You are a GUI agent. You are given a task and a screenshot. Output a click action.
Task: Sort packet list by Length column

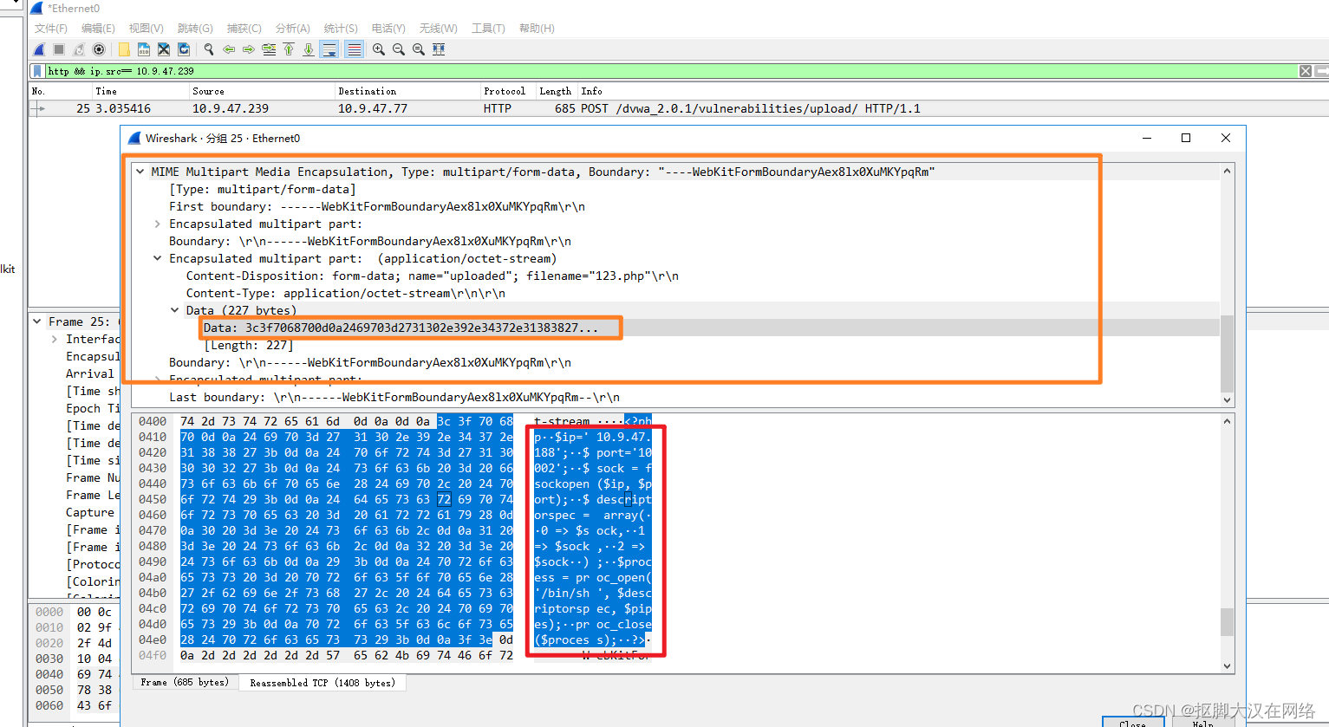557,91
